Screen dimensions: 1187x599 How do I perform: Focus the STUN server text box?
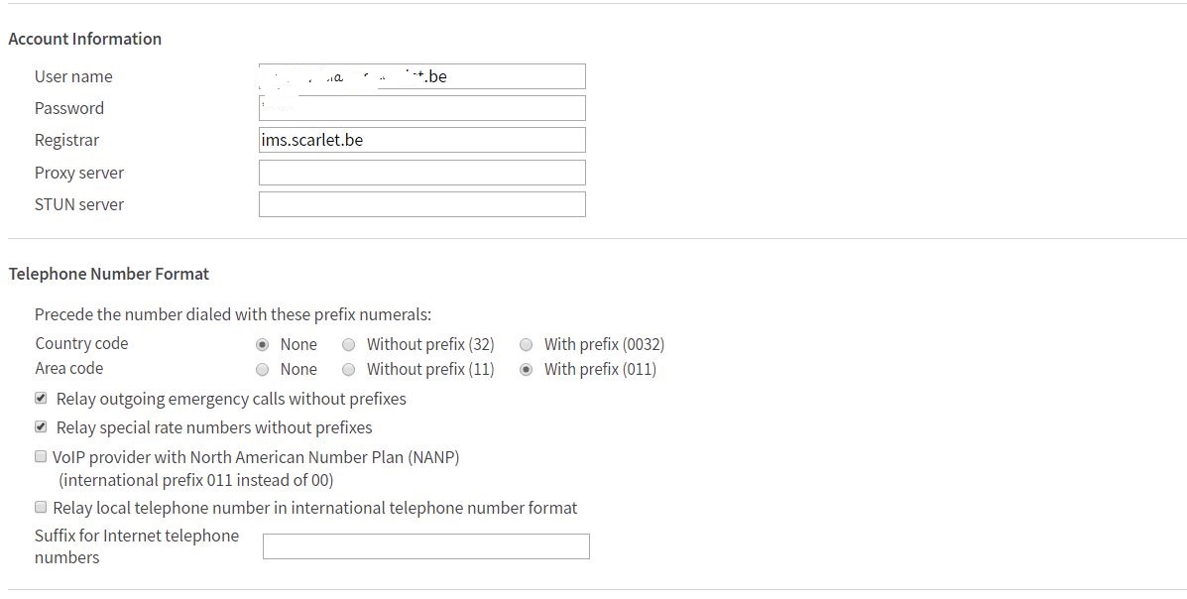point(421,204)
